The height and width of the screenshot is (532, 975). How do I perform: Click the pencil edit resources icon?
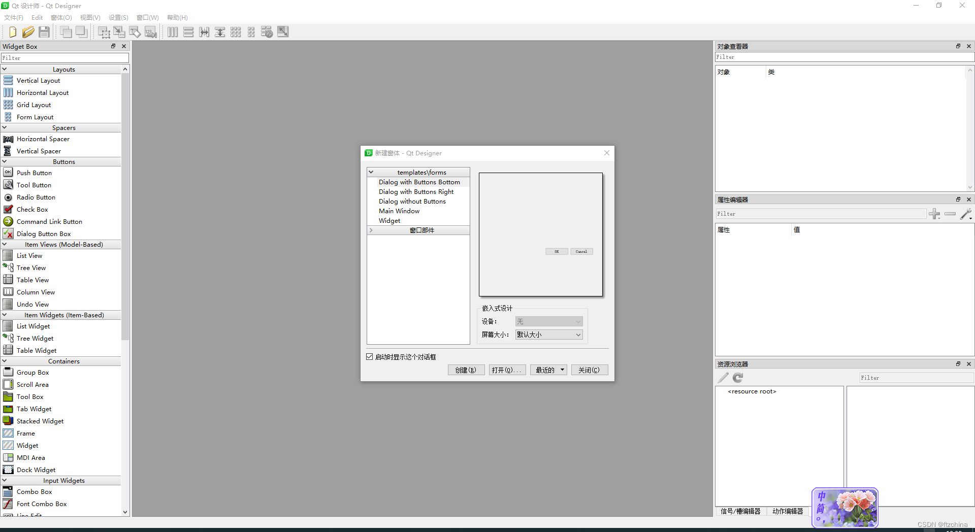(x=723, y=378)
